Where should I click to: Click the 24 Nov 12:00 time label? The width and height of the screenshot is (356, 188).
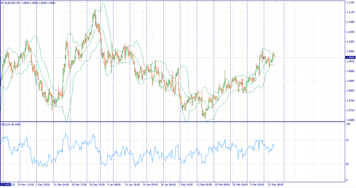pyautogui.click(x=26, y=184)
